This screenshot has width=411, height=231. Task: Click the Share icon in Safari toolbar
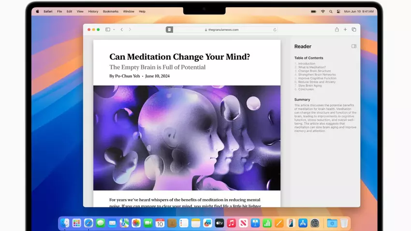(x=337, y=29)
